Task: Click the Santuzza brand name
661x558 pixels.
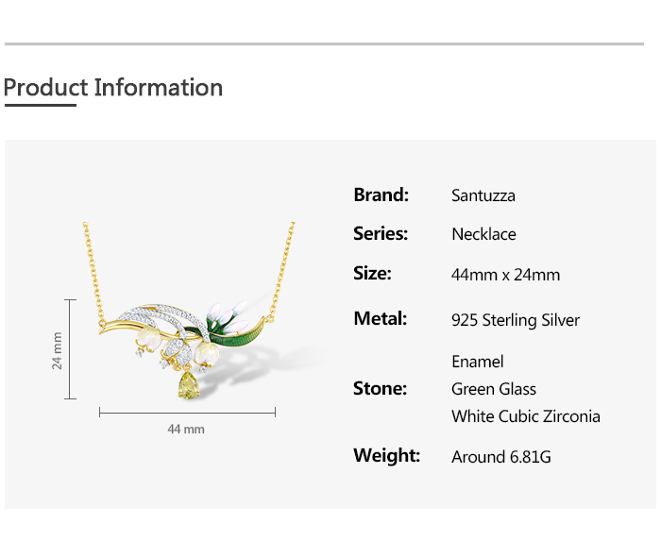Action: click(x=483, y=196)
